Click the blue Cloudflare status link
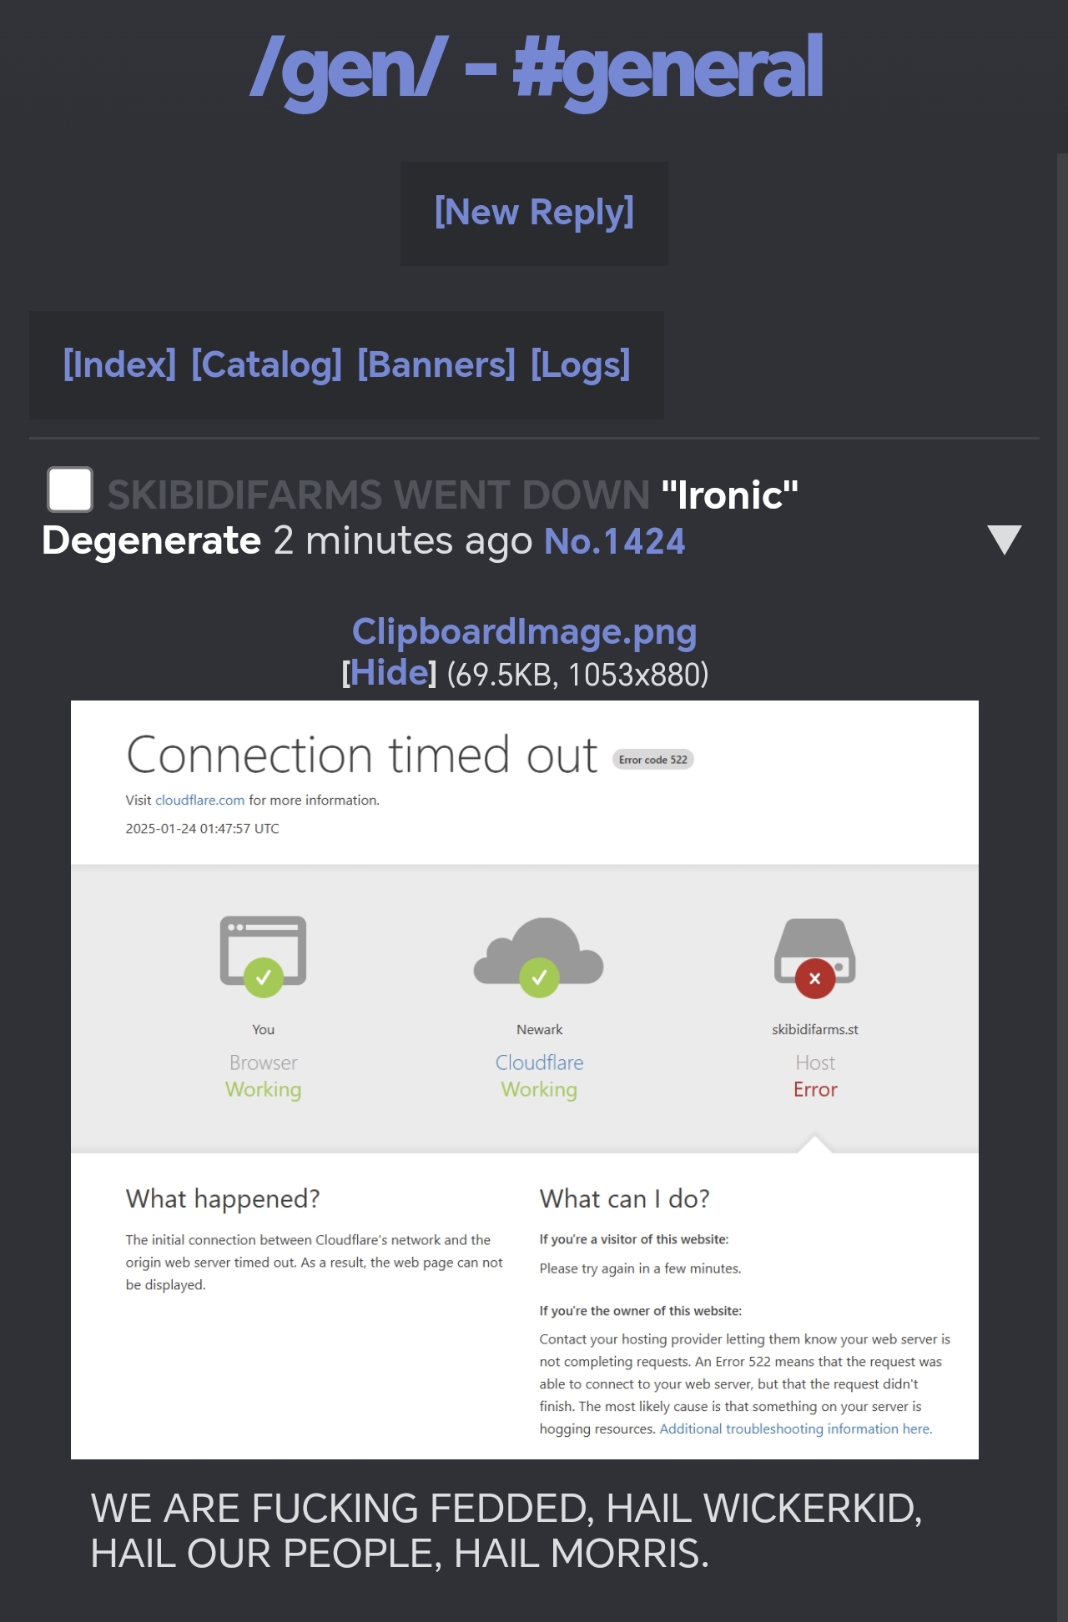1068x1622 pixels. click(x=539, y=1062)
